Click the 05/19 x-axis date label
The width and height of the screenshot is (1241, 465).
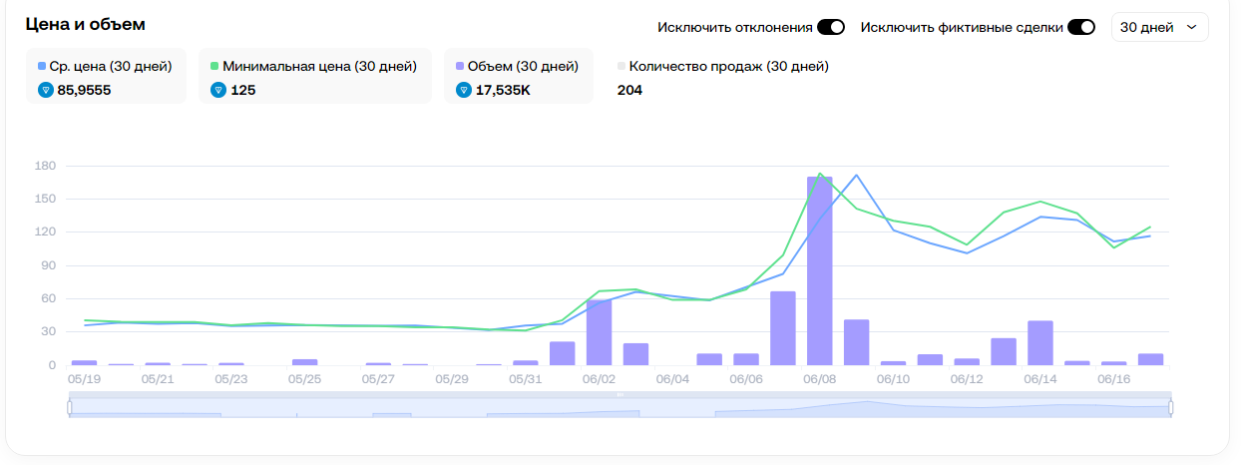[84, 379]
